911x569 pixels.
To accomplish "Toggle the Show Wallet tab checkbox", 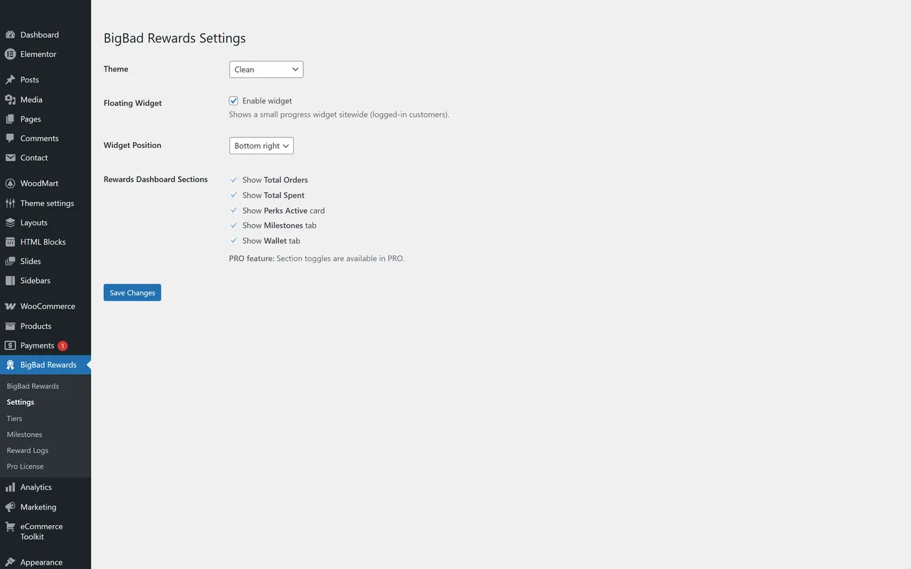I will click(x=233, y=240).
